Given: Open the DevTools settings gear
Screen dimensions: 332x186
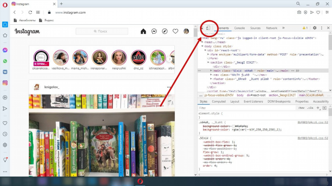Looking at the screenshot, I should [315, 28].
